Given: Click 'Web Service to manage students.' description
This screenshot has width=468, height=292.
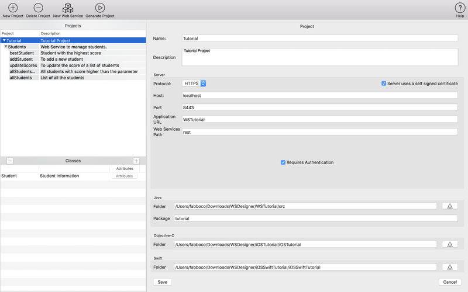Looking at the screenshot, I should click(74, 47).
